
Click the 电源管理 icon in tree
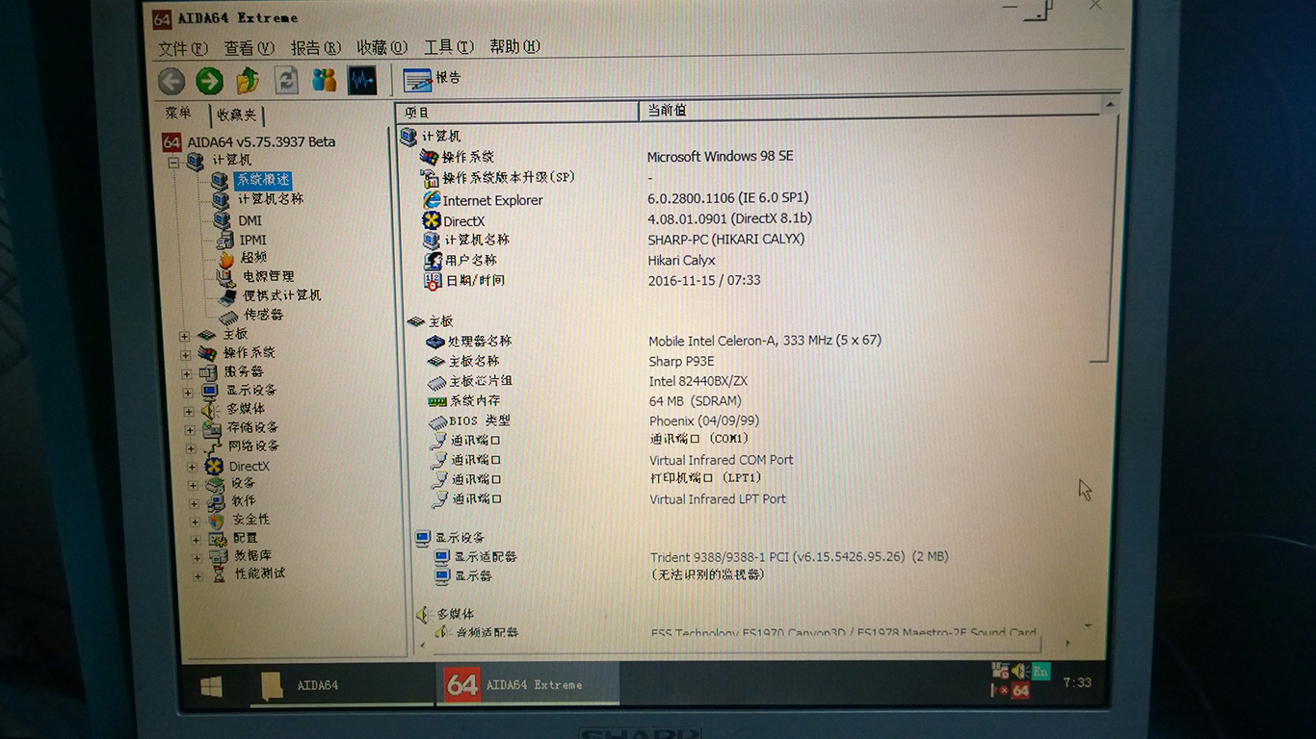(226, 277)
